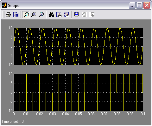Click inside the upper sine wave plot
This screenshot has width=152, height=126.
[x=79, y=46]
